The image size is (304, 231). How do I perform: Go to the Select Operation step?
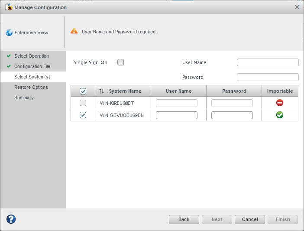point(31,56)
